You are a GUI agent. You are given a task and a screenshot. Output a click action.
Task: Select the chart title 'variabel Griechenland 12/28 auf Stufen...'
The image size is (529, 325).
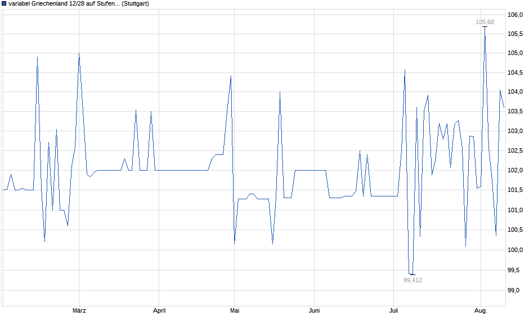pos(64,4)
